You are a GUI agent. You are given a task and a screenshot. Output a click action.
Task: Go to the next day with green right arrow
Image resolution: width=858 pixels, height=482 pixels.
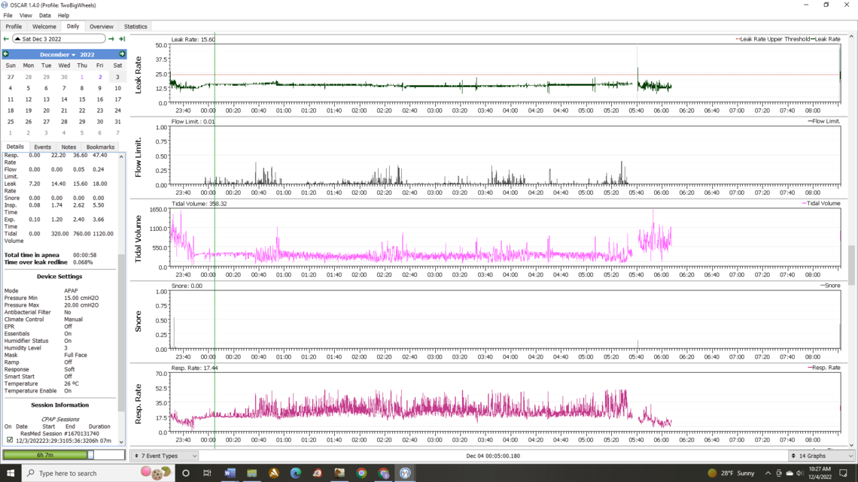point(111,39)
